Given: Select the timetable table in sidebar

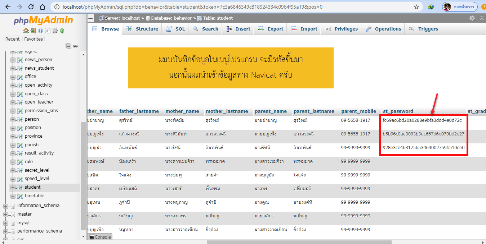Looking at the screenshot, I should pyautogui.click(x=34, y=196).
